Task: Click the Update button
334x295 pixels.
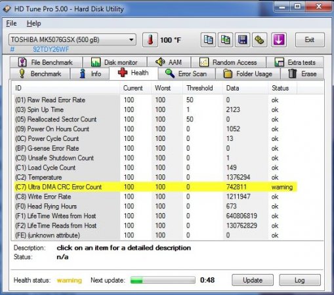Action: click(253, 280)
